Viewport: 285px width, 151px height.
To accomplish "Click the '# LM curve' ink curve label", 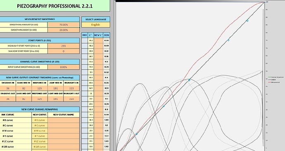I will (7, 146).
